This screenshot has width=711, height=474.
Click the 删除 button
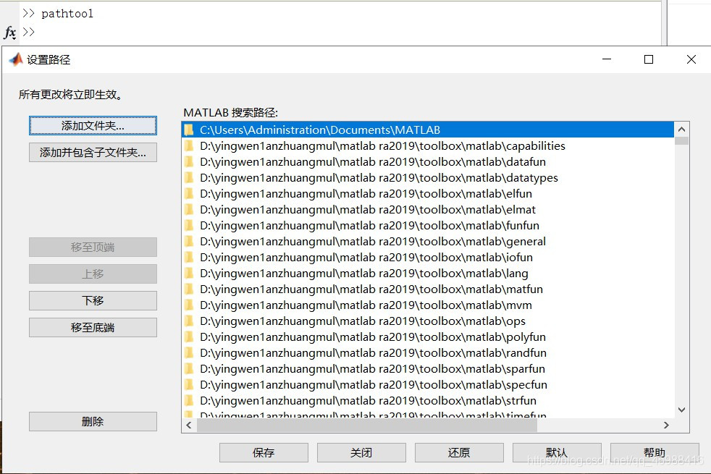93,421
